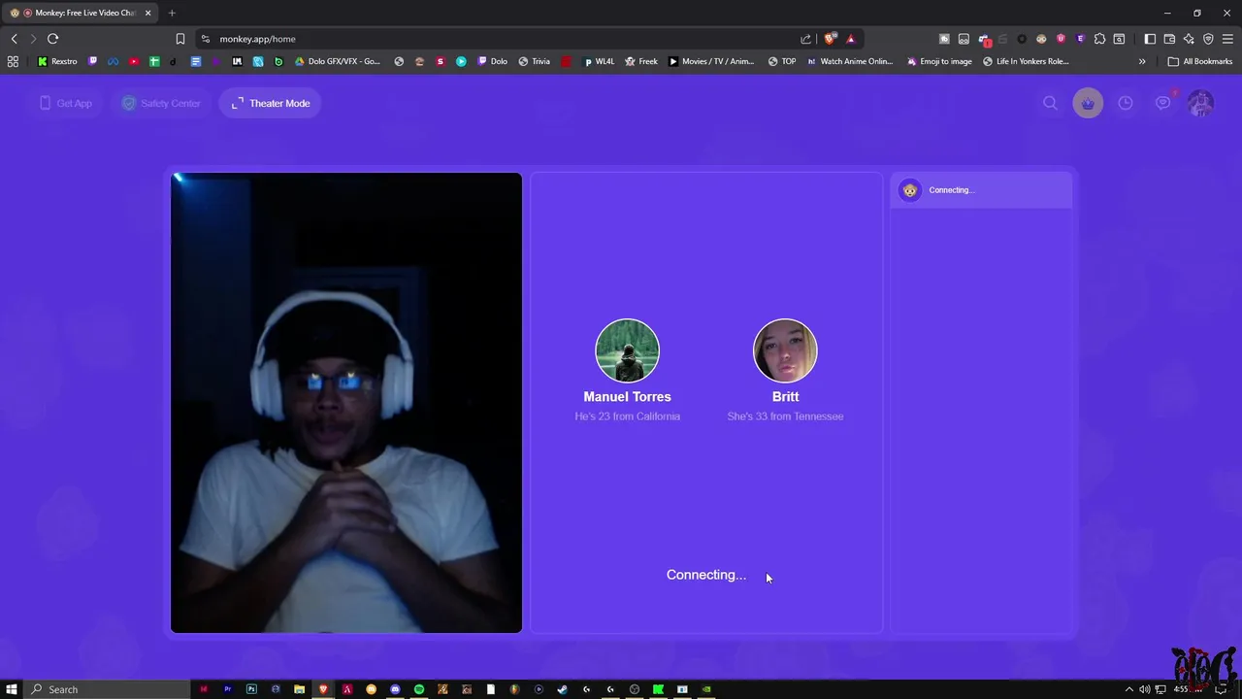
Task: Click Britt's profile picture
Action: (785, 350)
